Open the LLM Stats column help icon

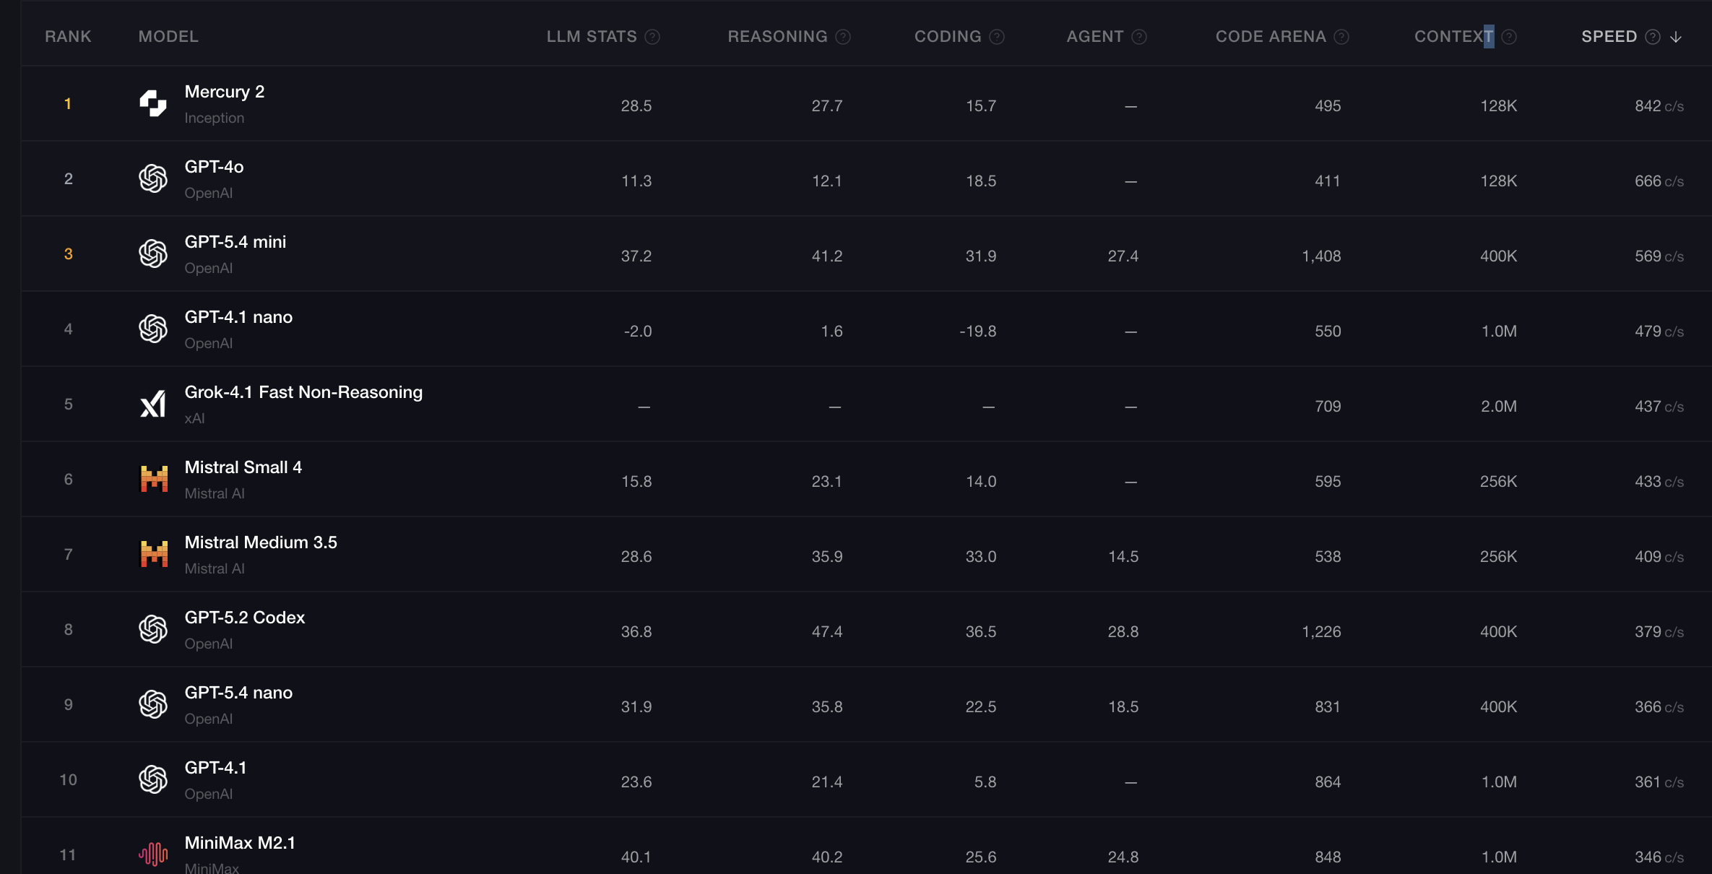[652, 37]
